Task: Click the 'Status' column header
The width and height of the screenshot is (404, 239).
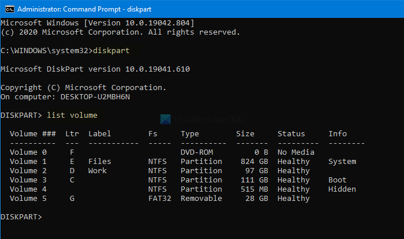Action: tap(291, 134)
